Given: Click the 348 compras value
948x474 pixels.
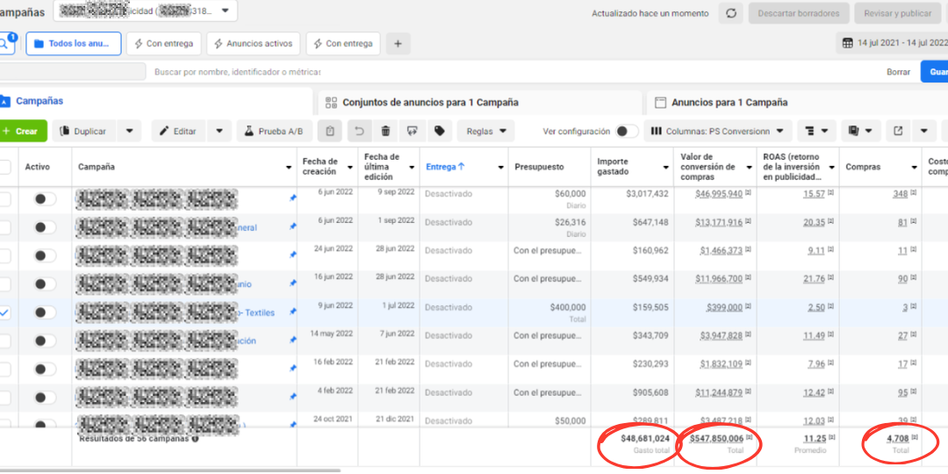Looking at the screenshot, I should [x=901, y=194].
